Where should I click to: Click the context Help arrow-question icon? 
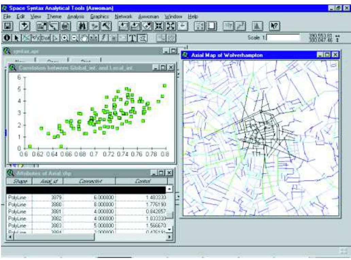point(274,27)
